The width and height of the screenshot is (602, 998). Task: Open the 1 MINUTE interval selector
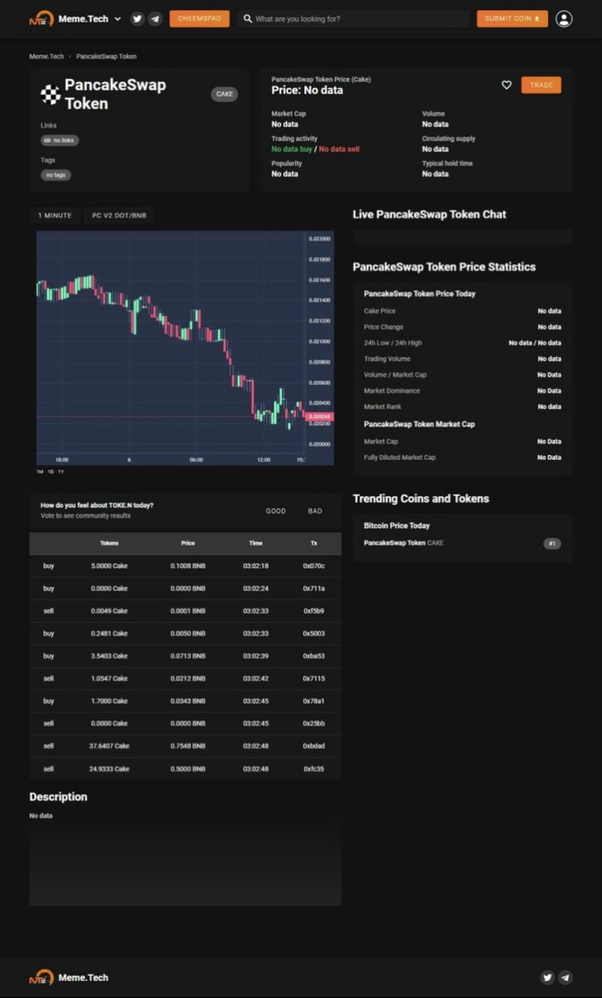point(55,215)
